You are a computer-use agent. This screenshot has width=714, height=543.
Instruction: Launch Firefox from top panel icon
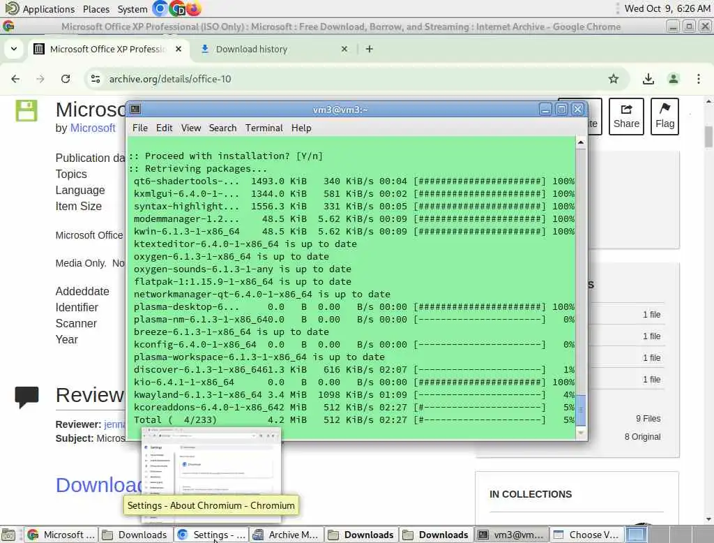click(194, 8)
